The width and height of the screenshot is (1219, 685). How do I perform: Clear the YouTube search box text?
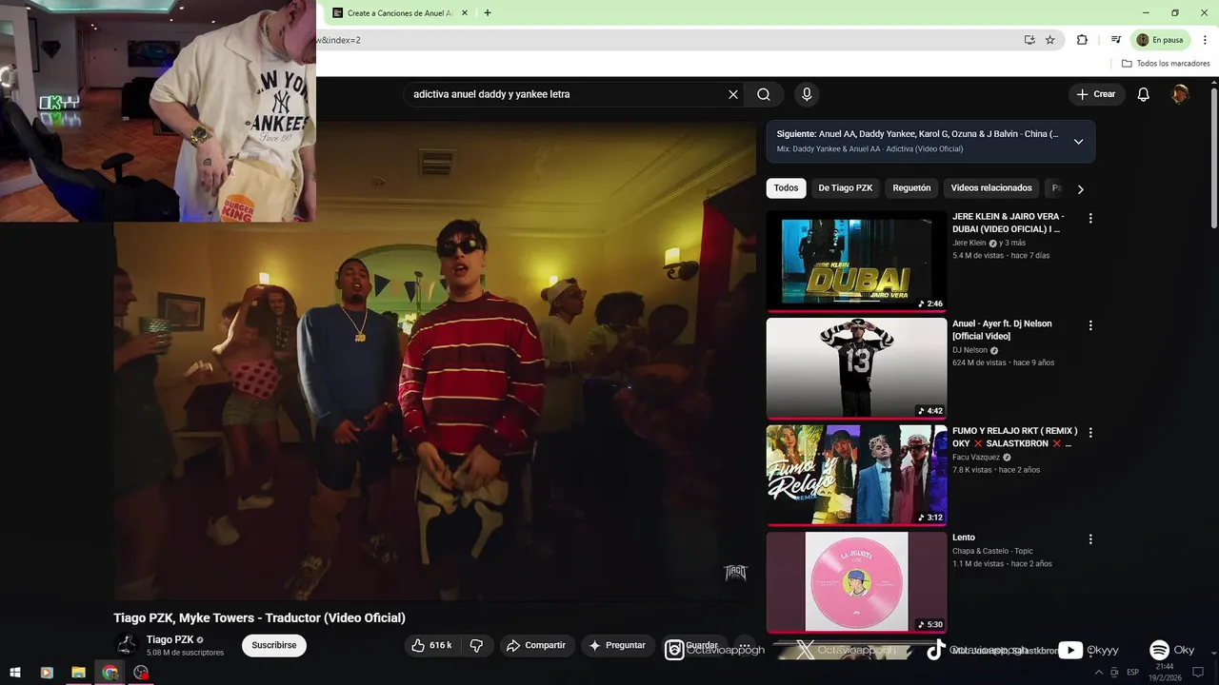click(733, 94)
